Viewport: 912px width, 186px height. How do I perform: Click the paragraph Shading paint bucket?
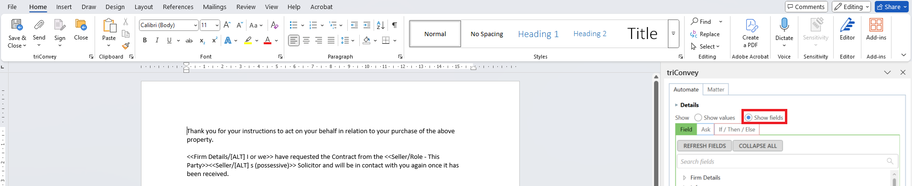point(366,40)
